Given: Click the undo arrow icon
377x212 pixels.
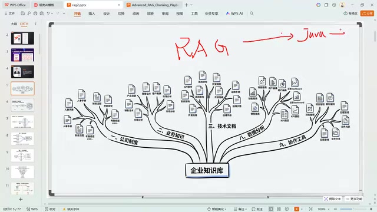Looking at the screenshot, I should pos(48,14).
